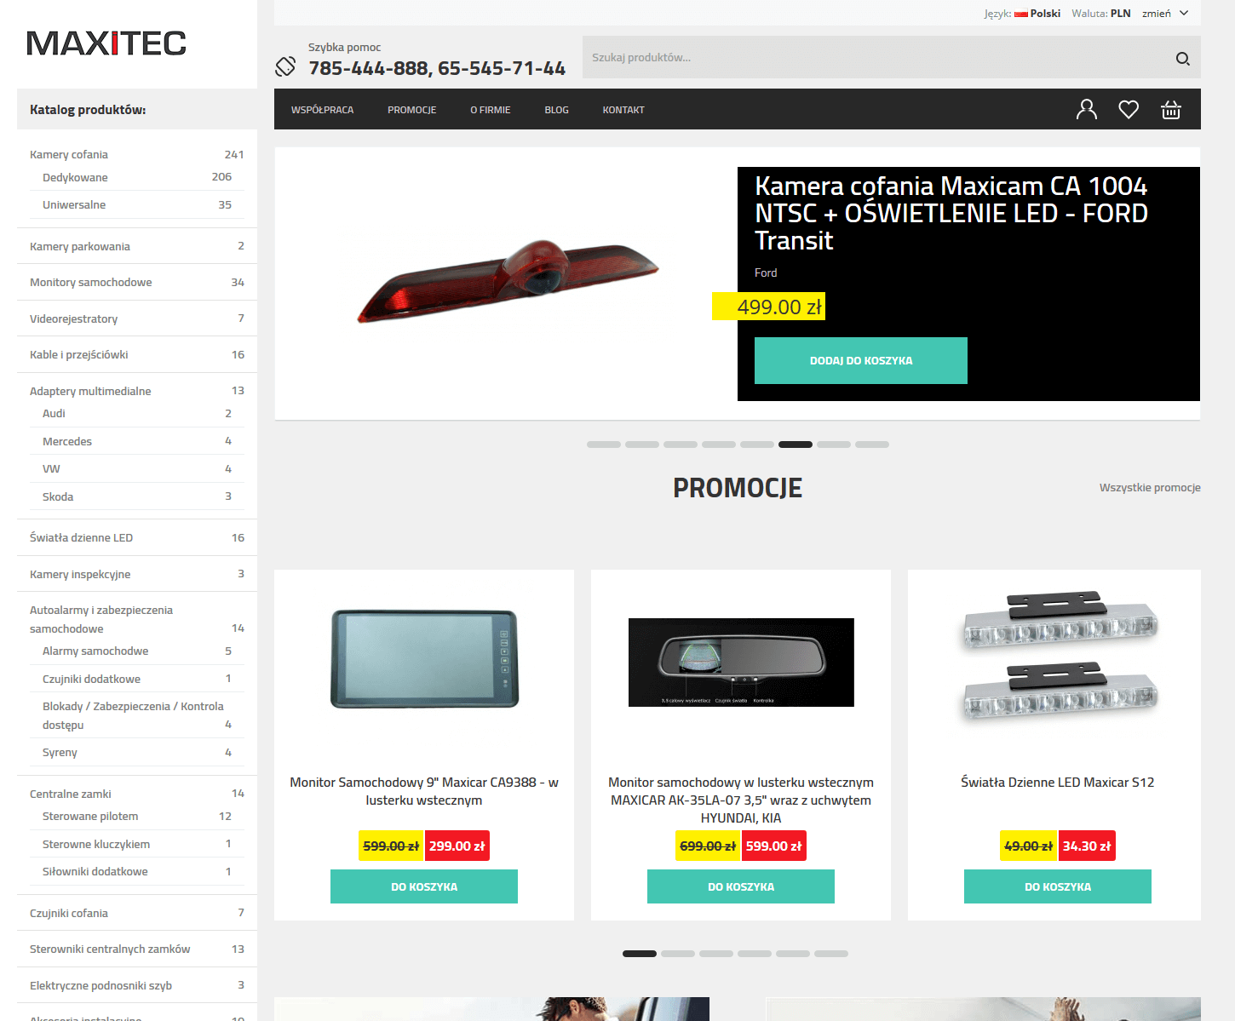Focus the Szukaj produktów search field
The width and height of the screenshot is (1235, 1021).
877,57
